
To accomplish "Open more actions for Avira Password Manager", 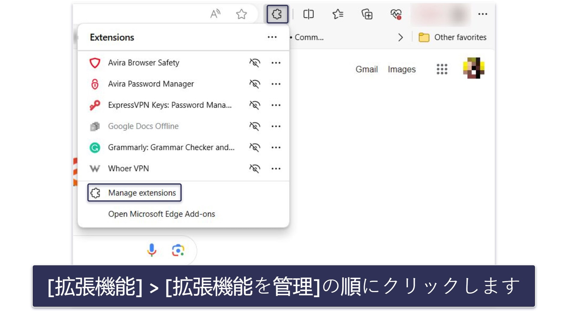I will (x=276, y=84).
